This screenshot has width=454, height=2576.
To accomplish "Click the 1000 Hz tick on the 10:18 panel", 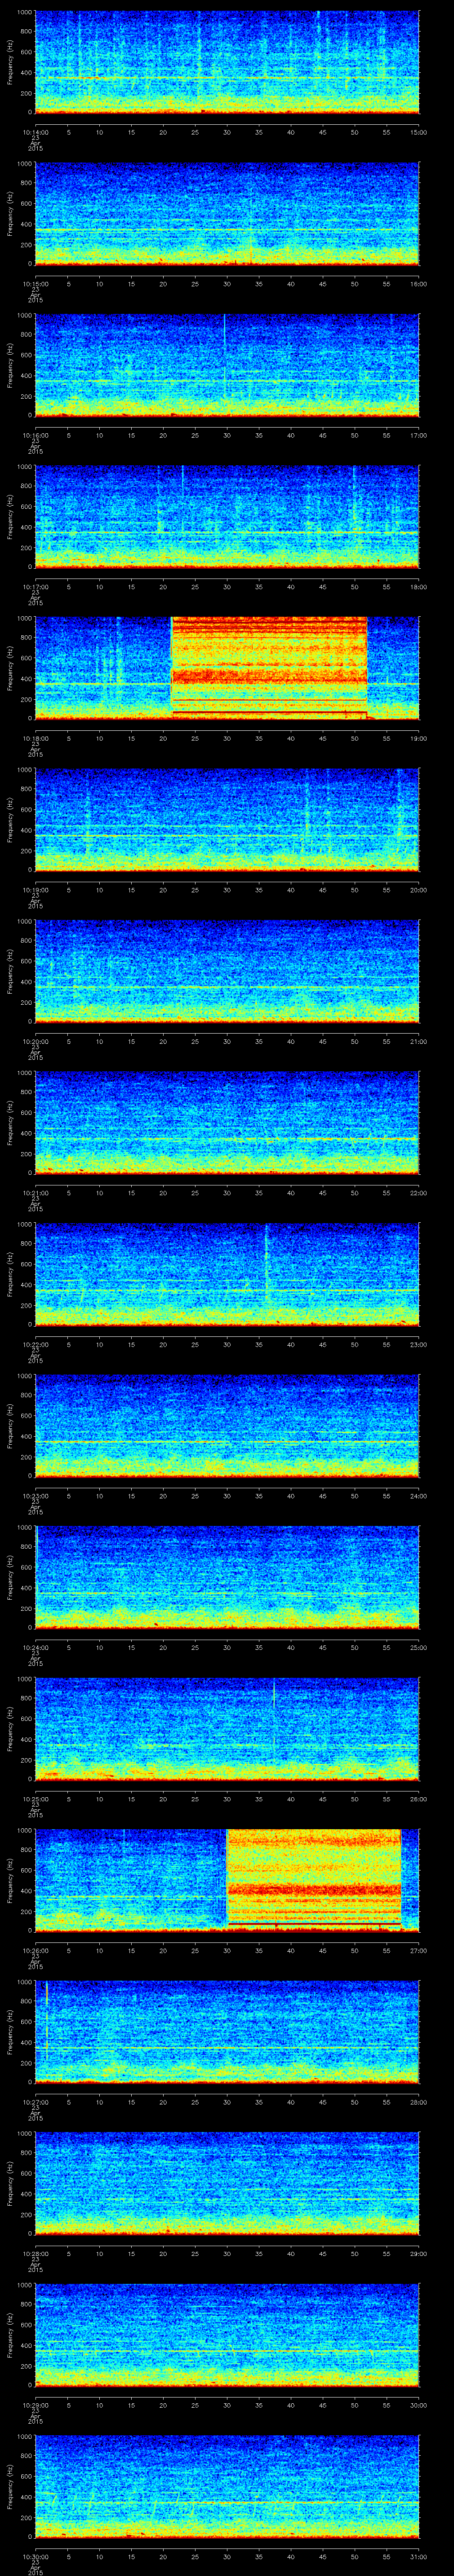I will pyautogui.click(x=24, y=618).
